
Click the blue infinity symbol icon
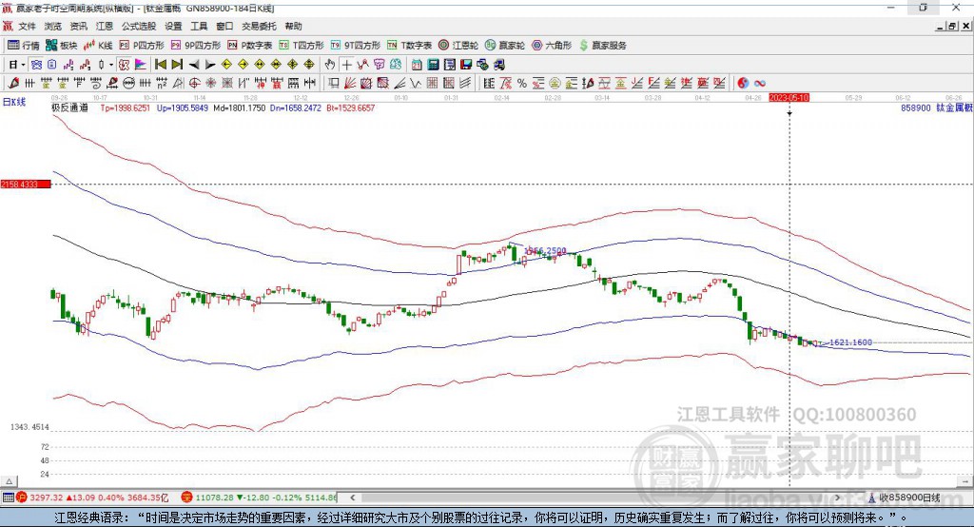(x=760, y=84)
